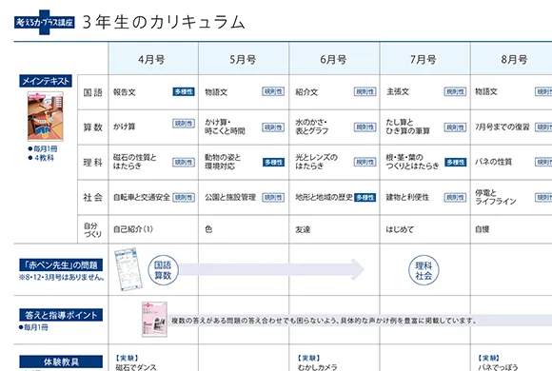The image size is (552, 371).
Task: Click the 規則性 badge beside 主張文
Action: (x=455, y=91)
